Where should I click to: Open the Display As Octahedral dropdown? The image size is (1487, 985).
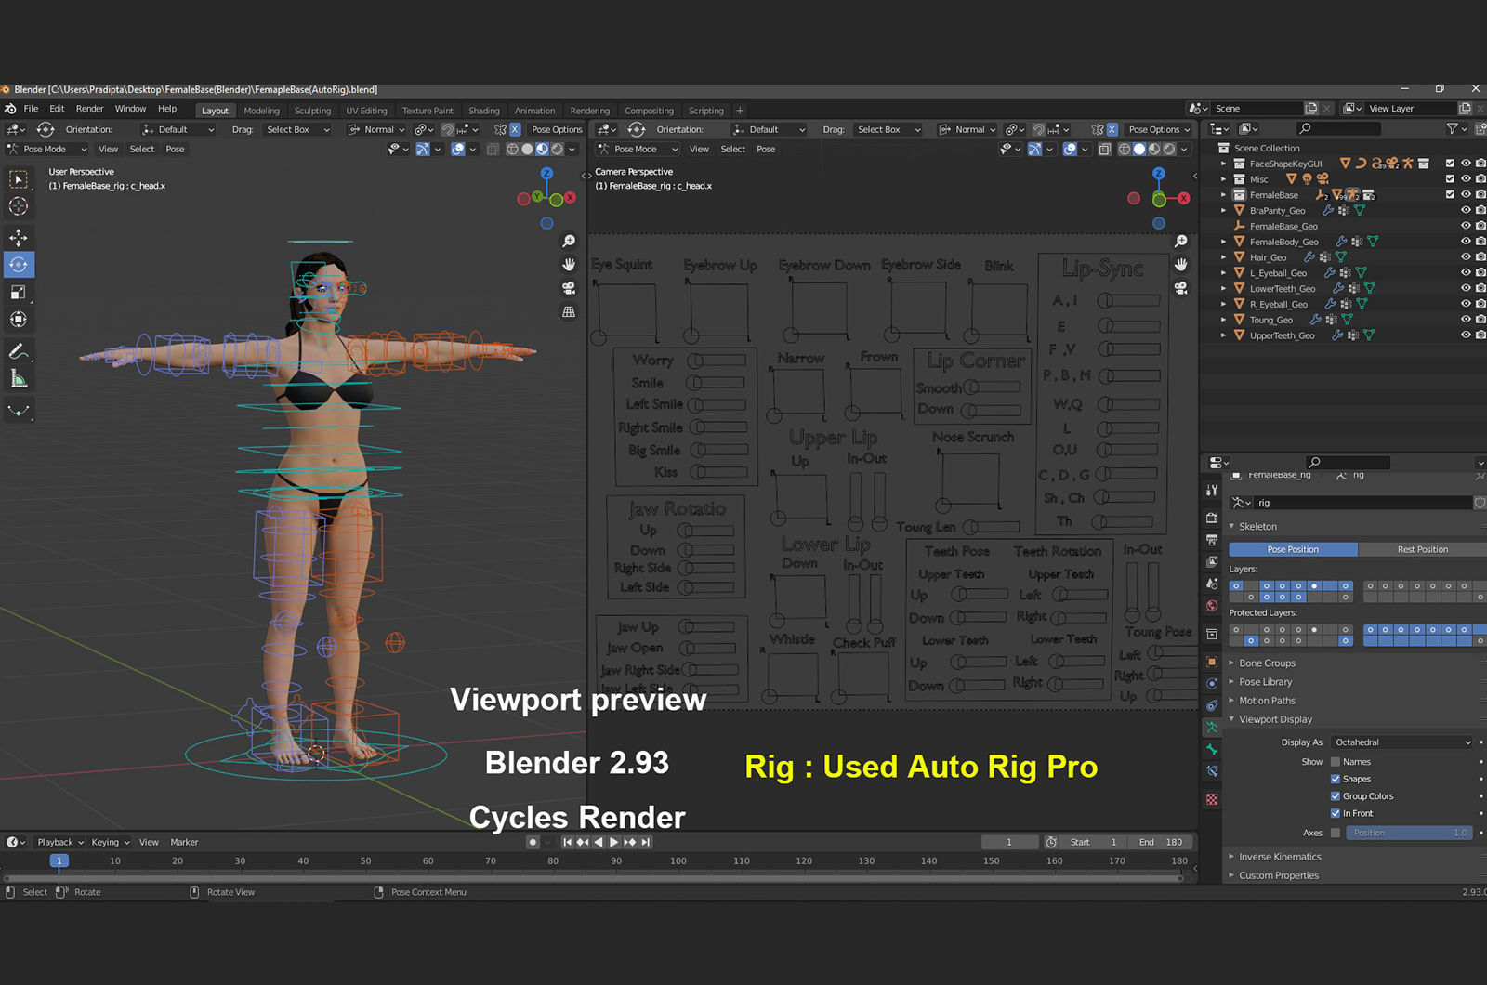point(1402,742)
